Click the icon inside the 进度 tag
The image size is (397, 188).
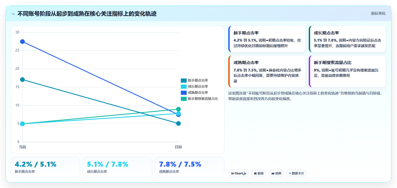[273, 174]
